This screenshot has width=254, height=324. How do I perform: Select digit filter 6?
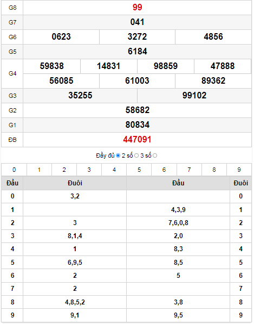[164, 170]
